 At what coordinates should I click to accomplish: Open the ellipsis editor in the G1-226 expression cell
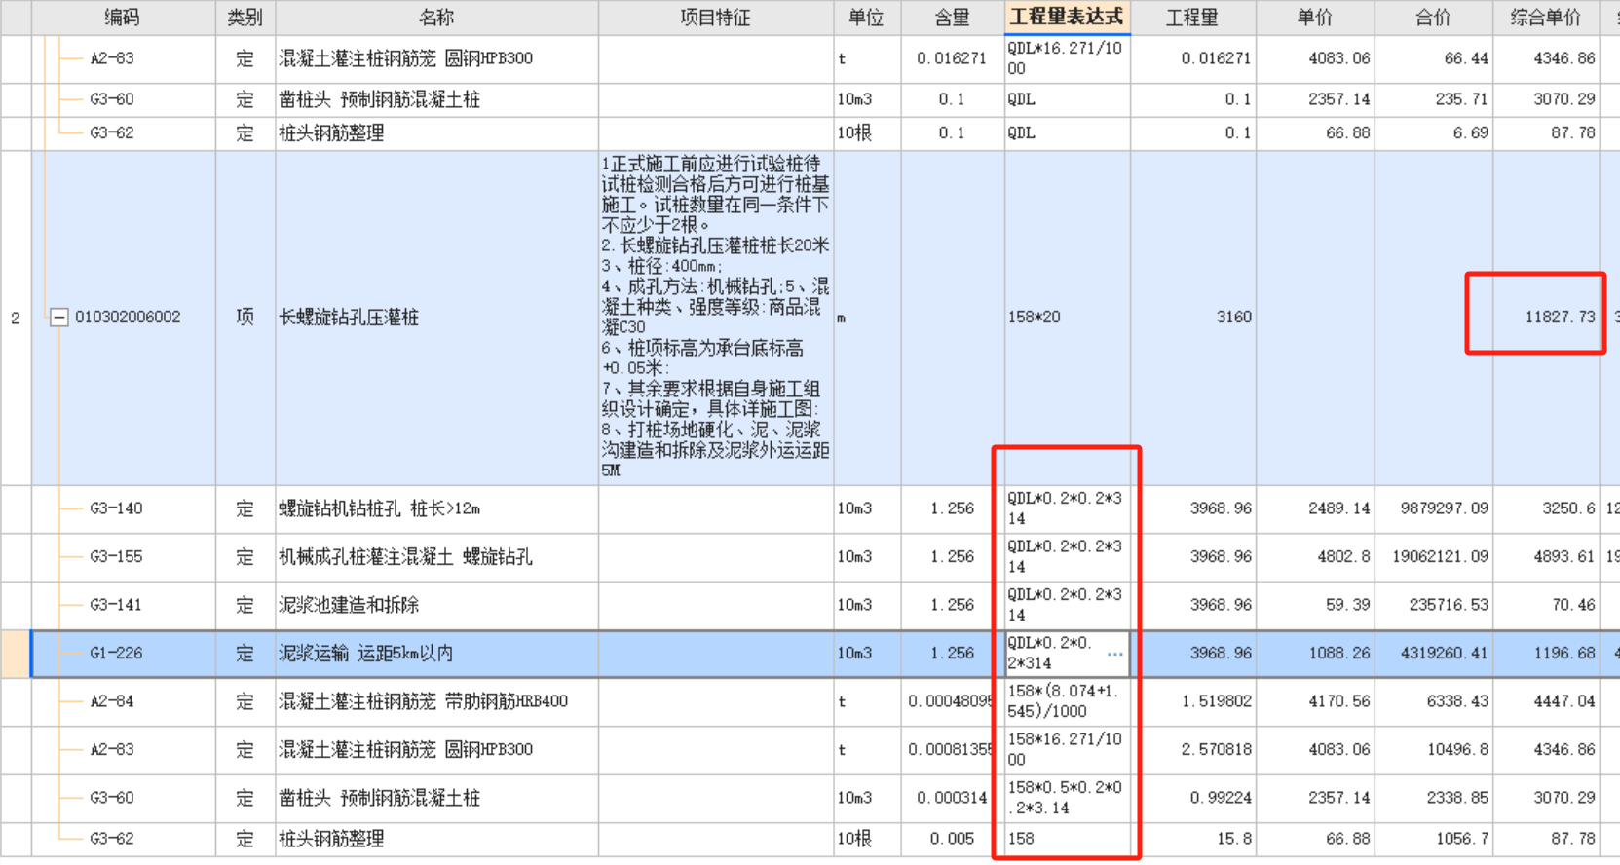coord(1115,654)
